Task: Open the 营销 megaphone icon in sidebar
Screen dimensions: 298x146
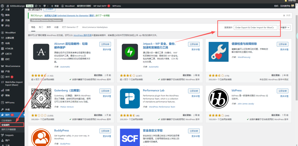Action: [x=2, y=95]
